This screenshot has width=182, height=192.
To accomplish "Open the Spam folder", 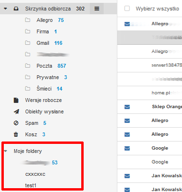I will pyautogui.click(x=32, y=123).
